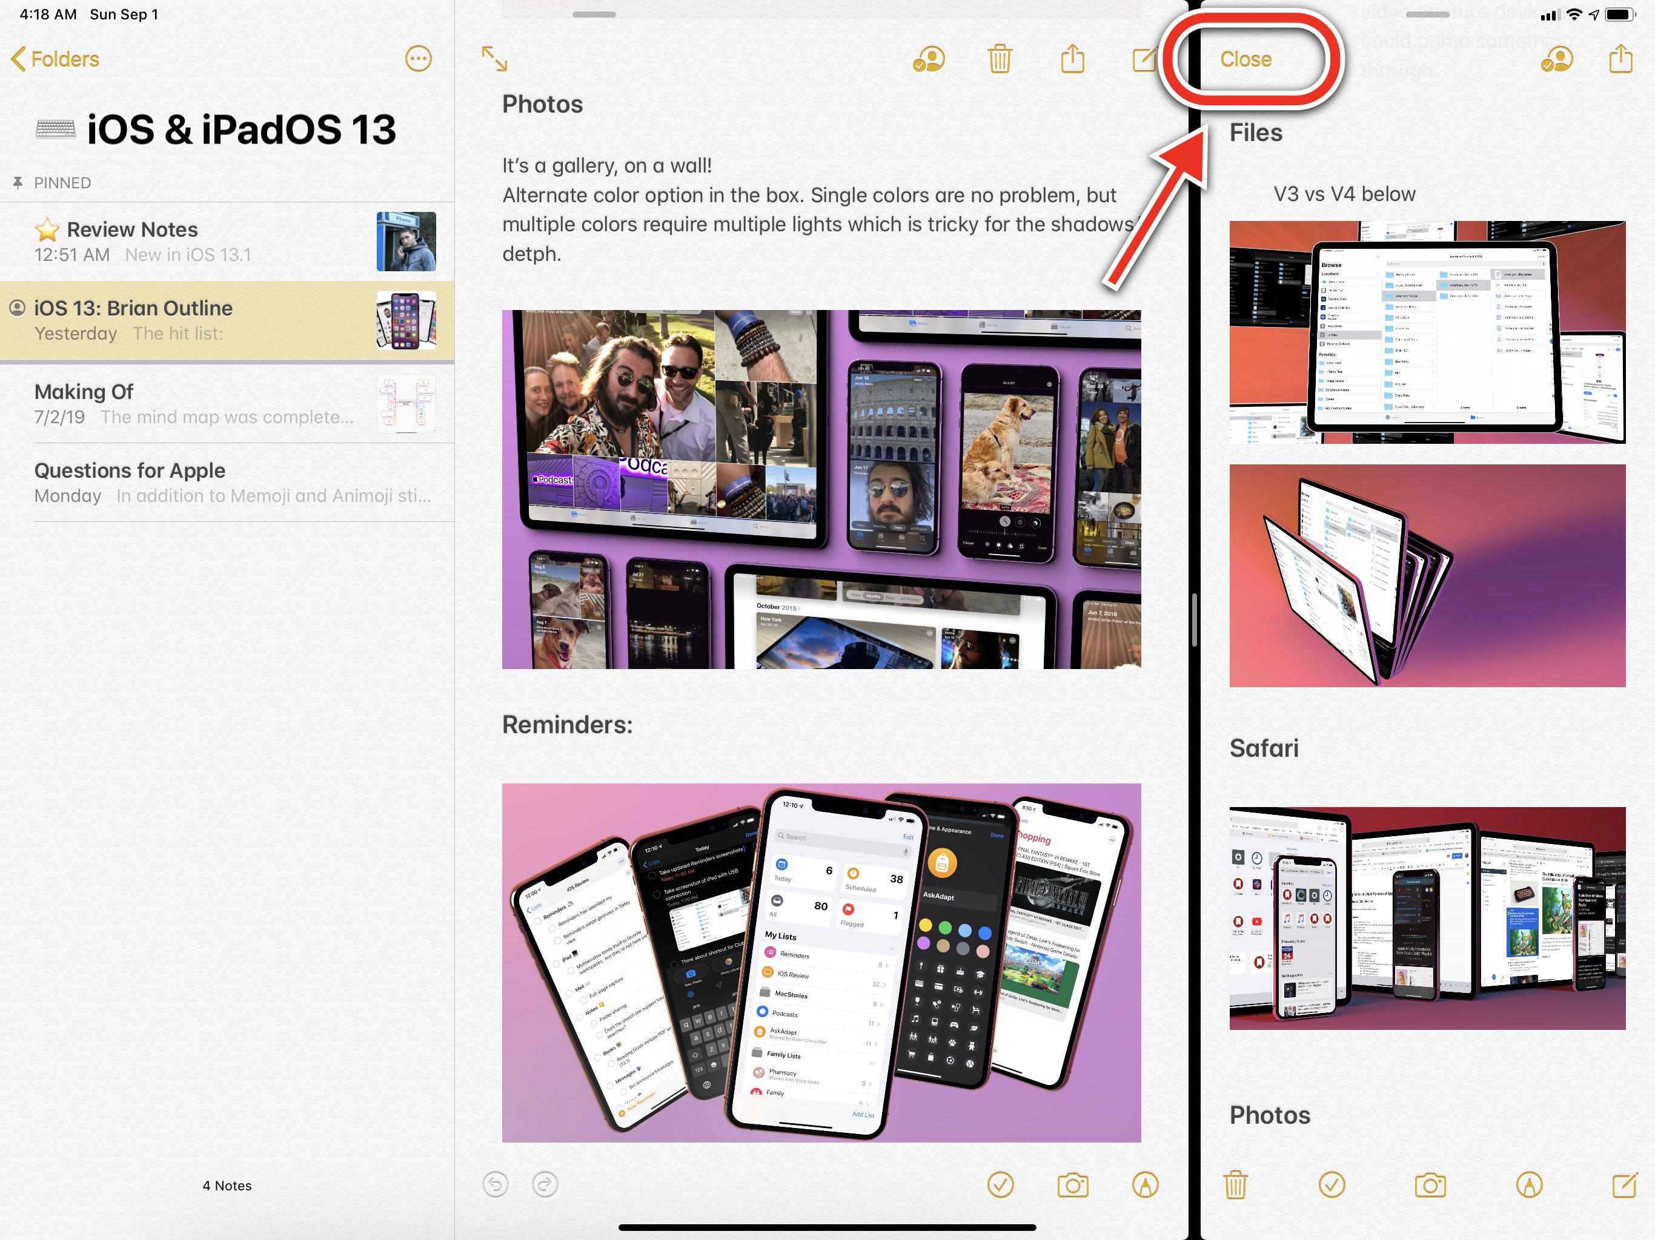This screenshot has height=1240, width=1655.
Task: Add a checklist in side note
Action: point(1332,1185)
